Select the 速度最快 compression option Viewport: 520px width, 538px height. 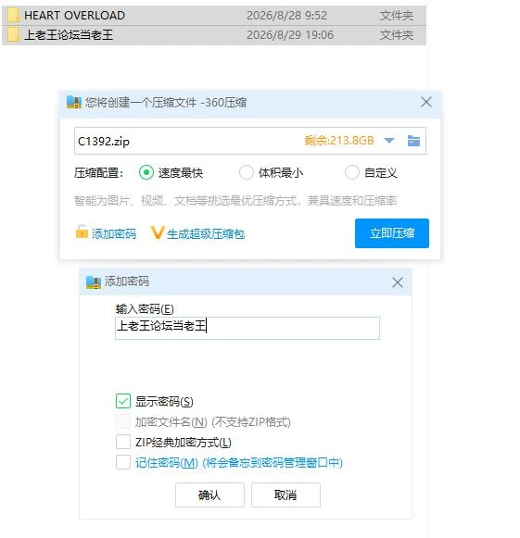click(x=146, y=172)
